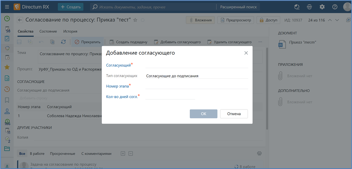
Task: Open the help question mark icon
Action: [x=335, y=7]
